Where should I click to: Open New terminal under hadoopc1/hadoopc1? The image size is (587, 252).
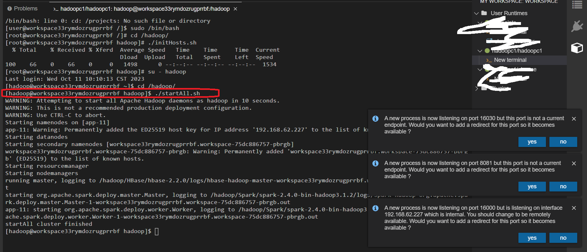(x=510, y=60)
